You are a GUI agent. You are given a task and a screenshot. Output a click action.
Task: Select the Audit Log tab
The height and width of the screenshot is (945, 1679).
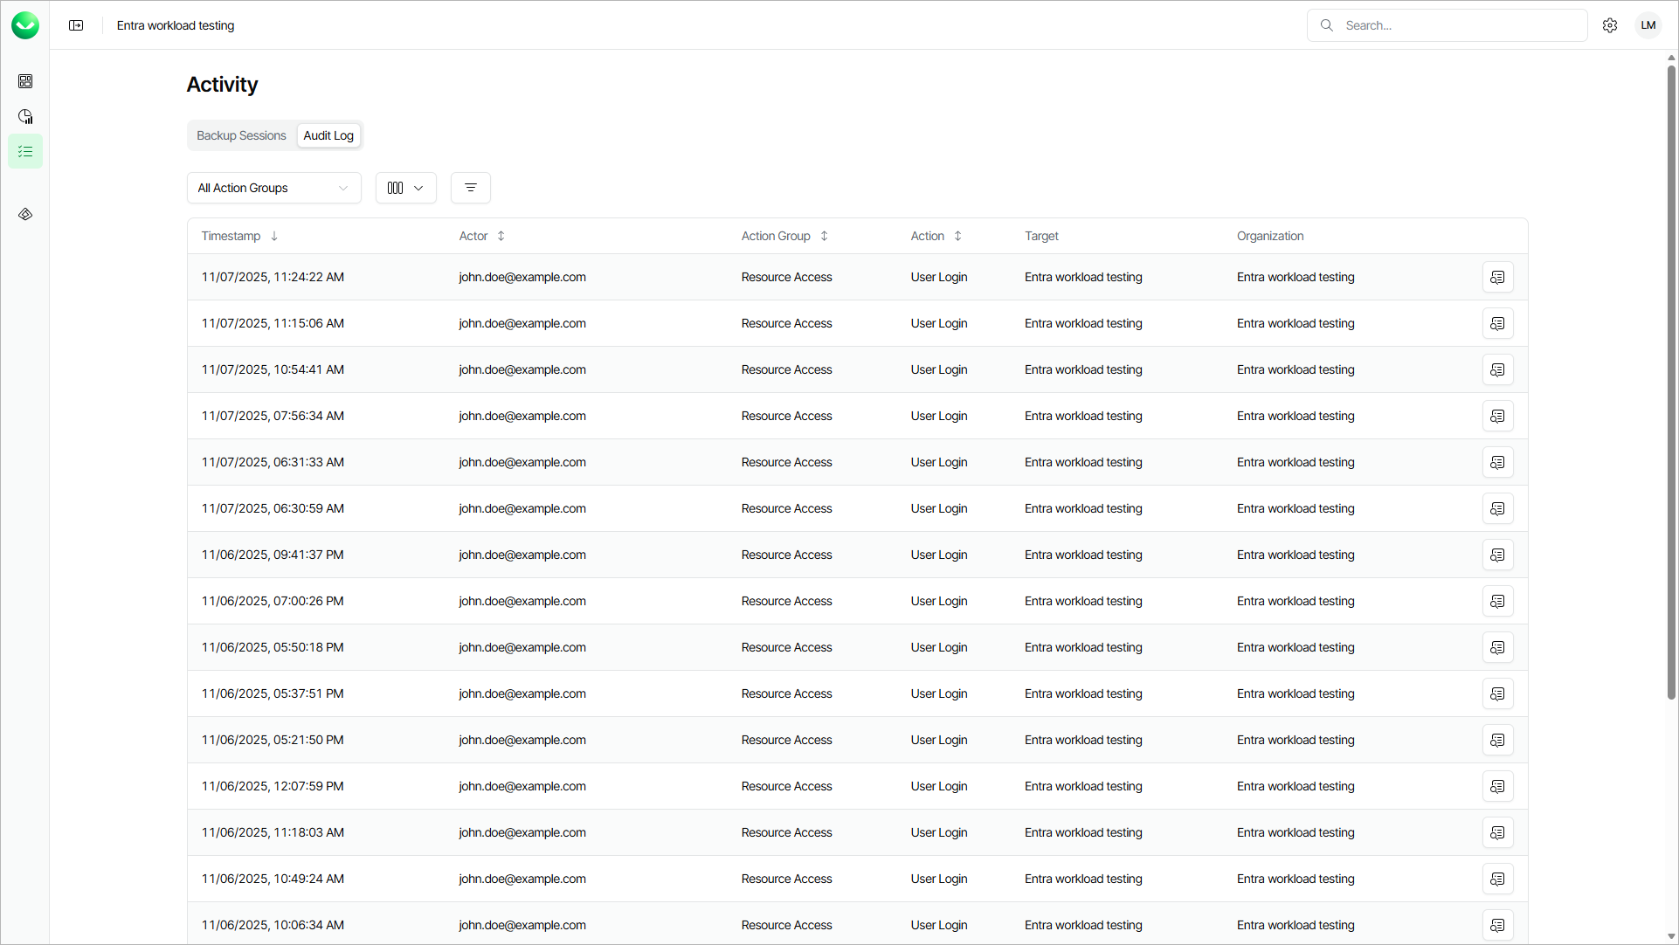[328, 135]
